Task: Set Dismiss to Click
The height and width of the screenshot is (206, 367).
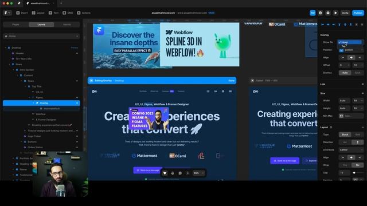Action: click(358, 73)
